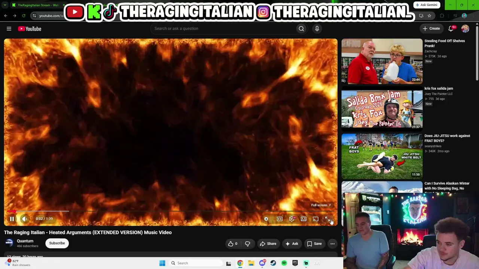Screen dimensions: 479x269
Task: Click the 466 subscribers text
Action: (x=27, y=246)
